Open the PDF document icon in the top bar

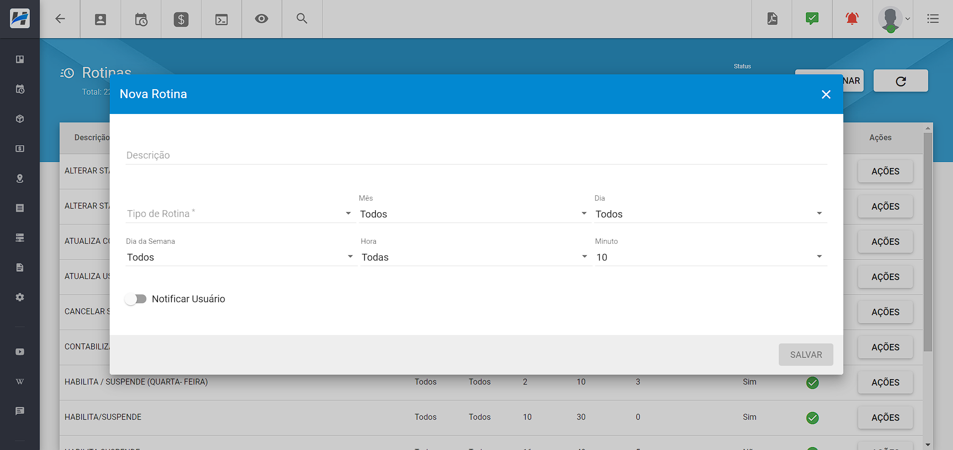[x=772, y=19]
